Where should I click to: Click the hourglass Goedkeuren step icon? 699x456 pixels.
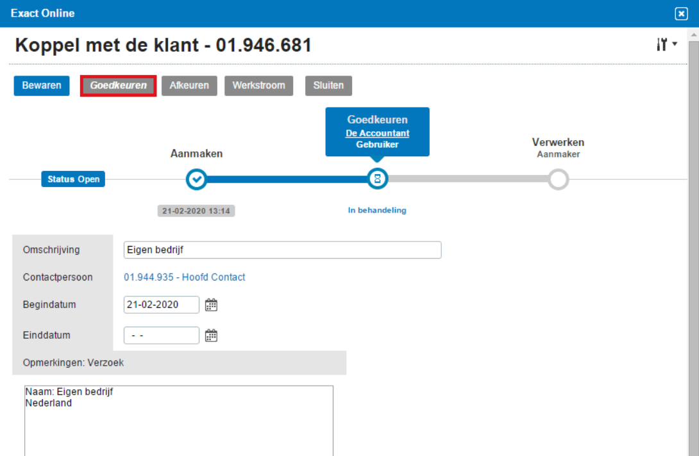(377, 180)
